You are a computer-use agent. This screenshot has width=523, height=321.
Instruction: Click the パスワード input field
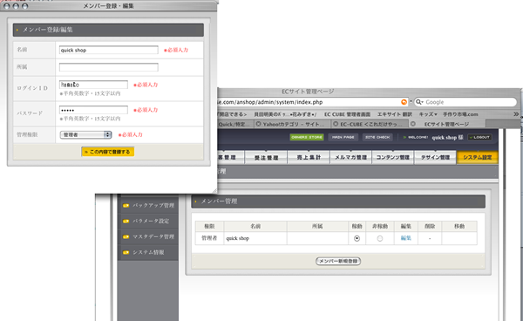(93, 110)
